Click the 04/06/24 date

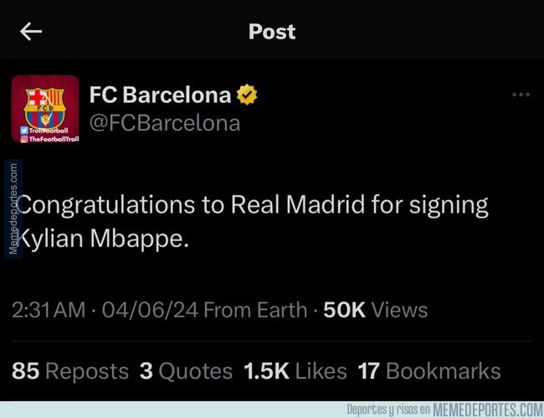(150, 310)
